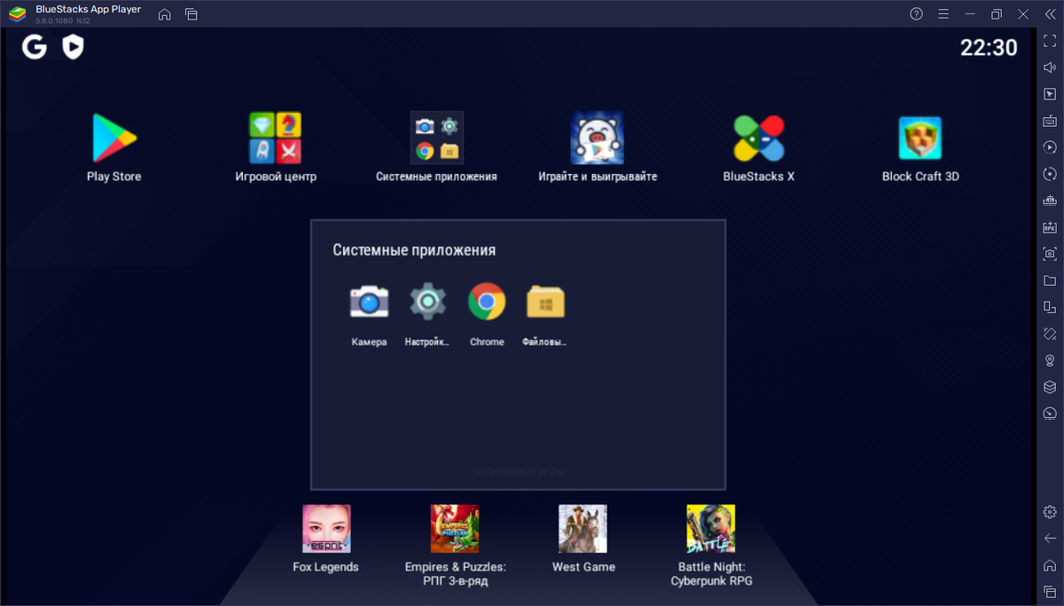Open multi-instance manager layers icon
The image size is (1064, 606).
pyautogui.click(x=1050, y=387)
